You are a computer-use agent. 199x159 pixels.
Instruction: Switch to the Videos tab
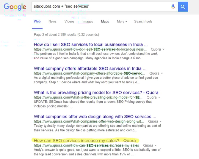[x=69, y=22]
